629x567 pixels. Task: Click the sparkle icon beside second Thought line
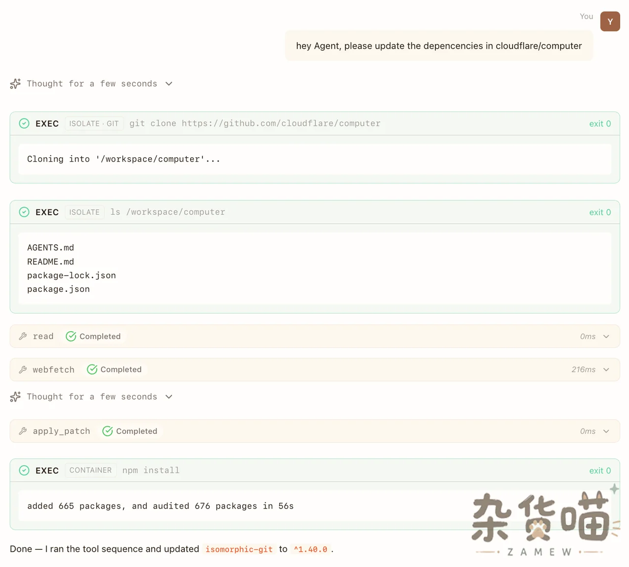(x=15, y=397)
